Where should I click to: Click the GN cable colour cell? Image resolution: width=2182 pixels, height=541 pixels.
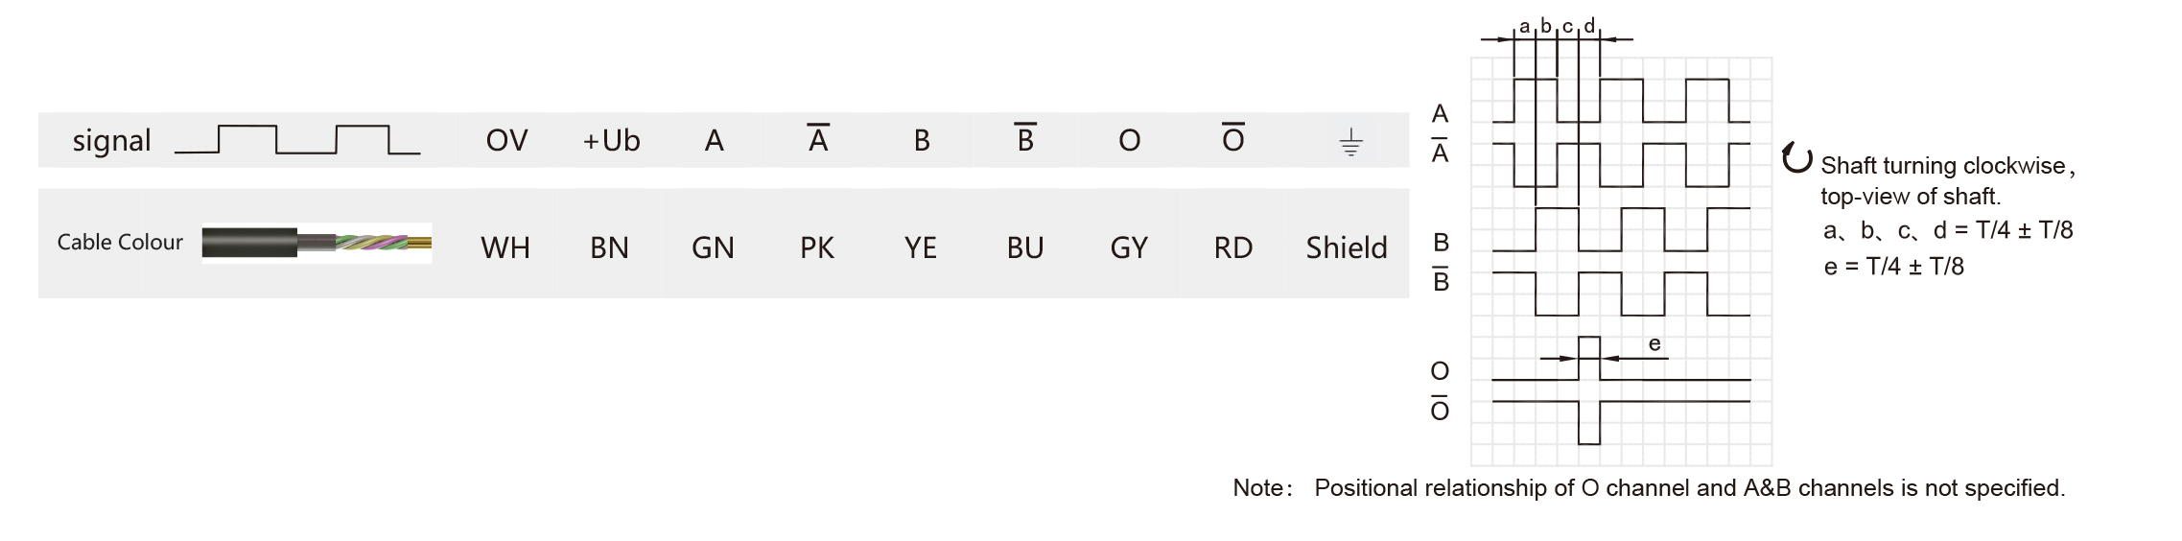pos(713,248)
